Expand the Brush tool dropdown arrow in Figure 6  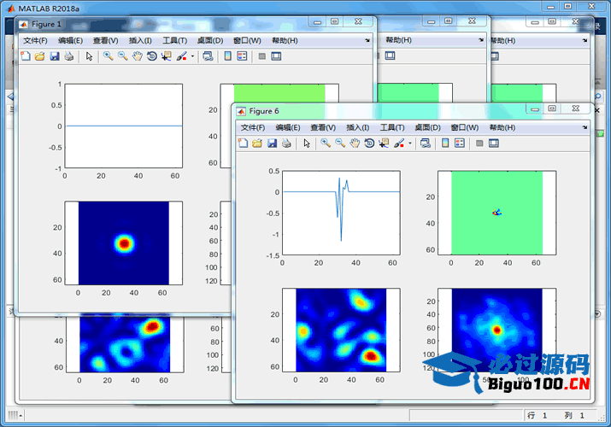[x=410, y=143]
